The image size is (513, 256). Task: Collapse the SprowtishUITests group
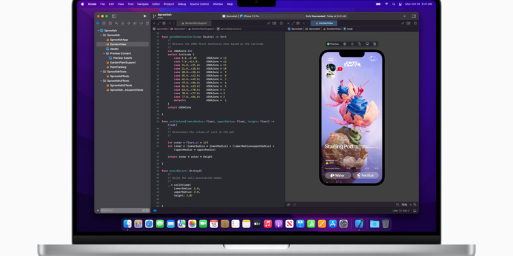pyautogui.click(x=101, y=81)
